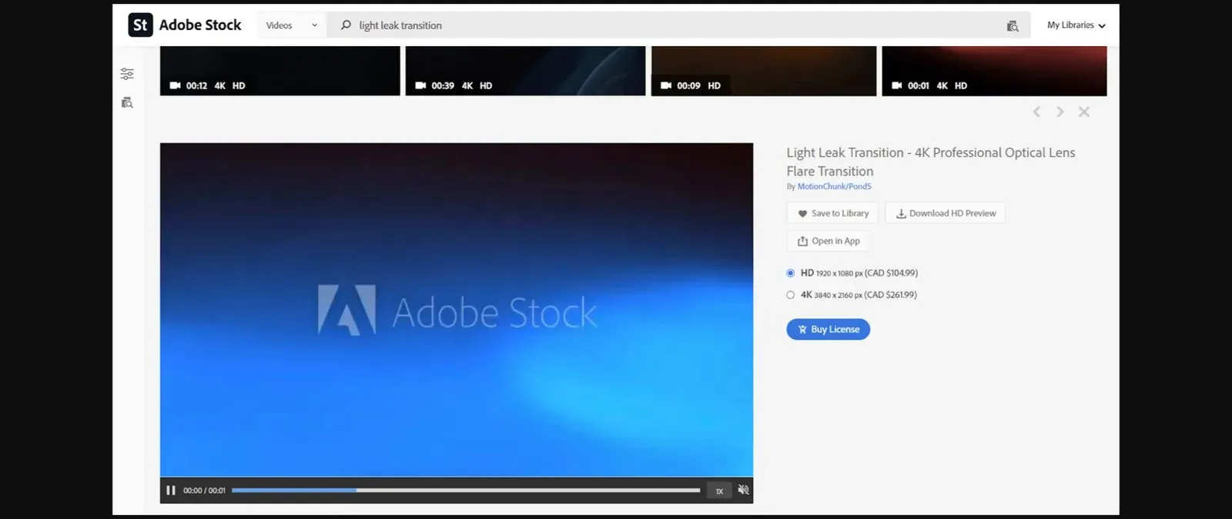The width and height of the screenshot is (1232, 519).
Task: Click the Adobe Stock logo icon
Action: pos(140,25)
